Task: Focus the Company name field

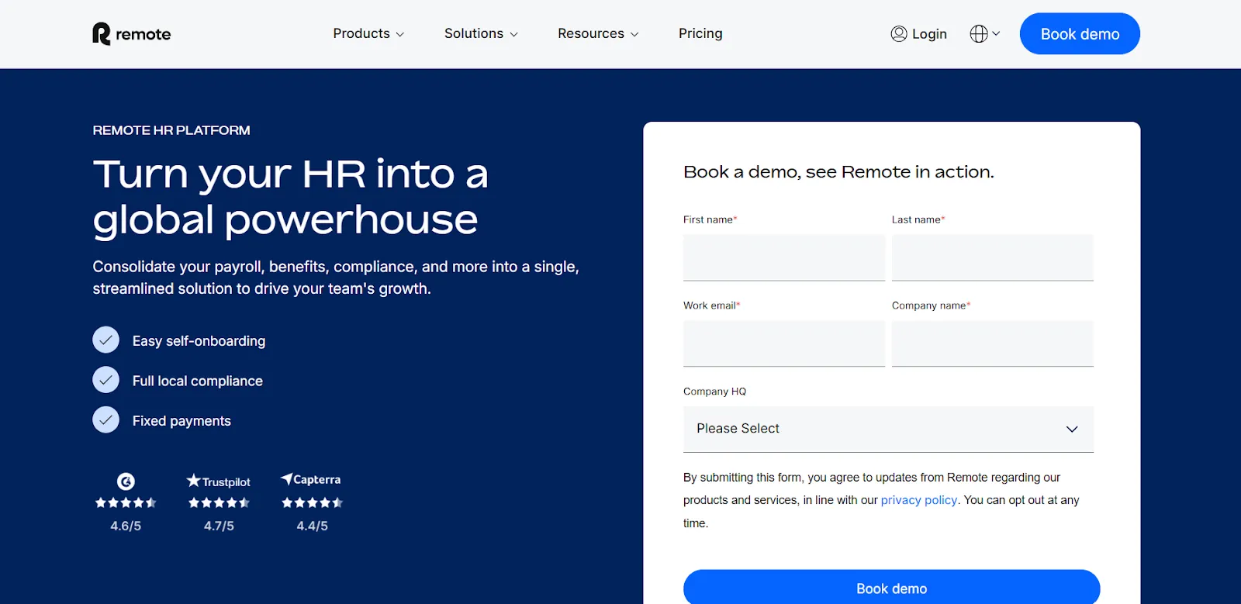Action: pos(993,343)
